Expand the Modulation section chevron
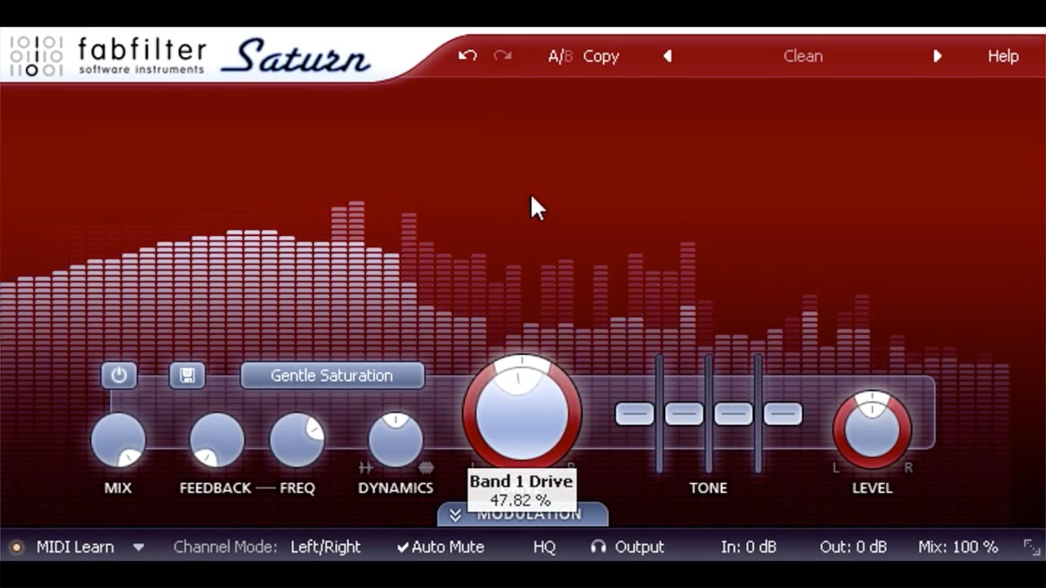The image size is (1046, 588). point(456,515)
